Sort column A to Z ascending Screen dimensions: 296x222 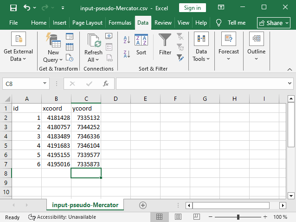click(127, 39)
